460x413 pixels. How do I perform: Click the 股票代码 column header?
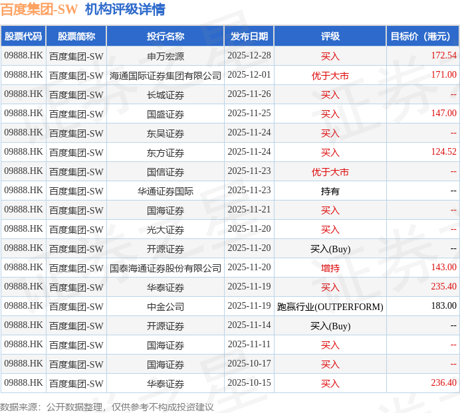pyautogui.click(x=23, y=36)
